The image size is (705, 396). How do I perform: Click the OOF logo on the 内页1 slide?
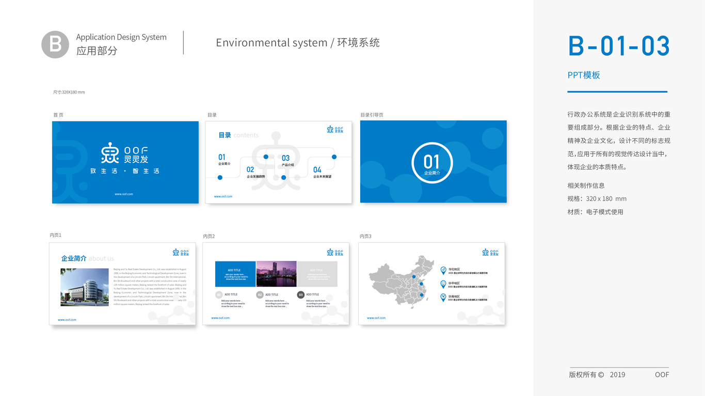point(182,252)
